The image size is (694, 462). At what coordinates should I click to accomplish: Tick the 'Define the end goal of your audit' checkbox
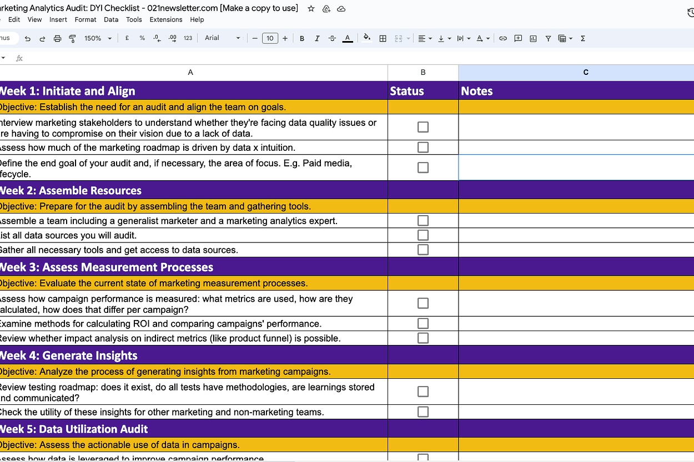click(423, 167)
